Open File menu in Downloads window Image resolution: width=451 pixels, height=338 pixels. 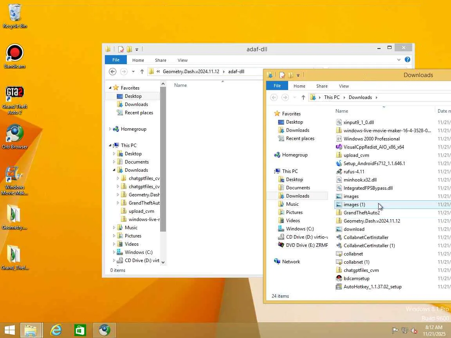click(277, 86)
